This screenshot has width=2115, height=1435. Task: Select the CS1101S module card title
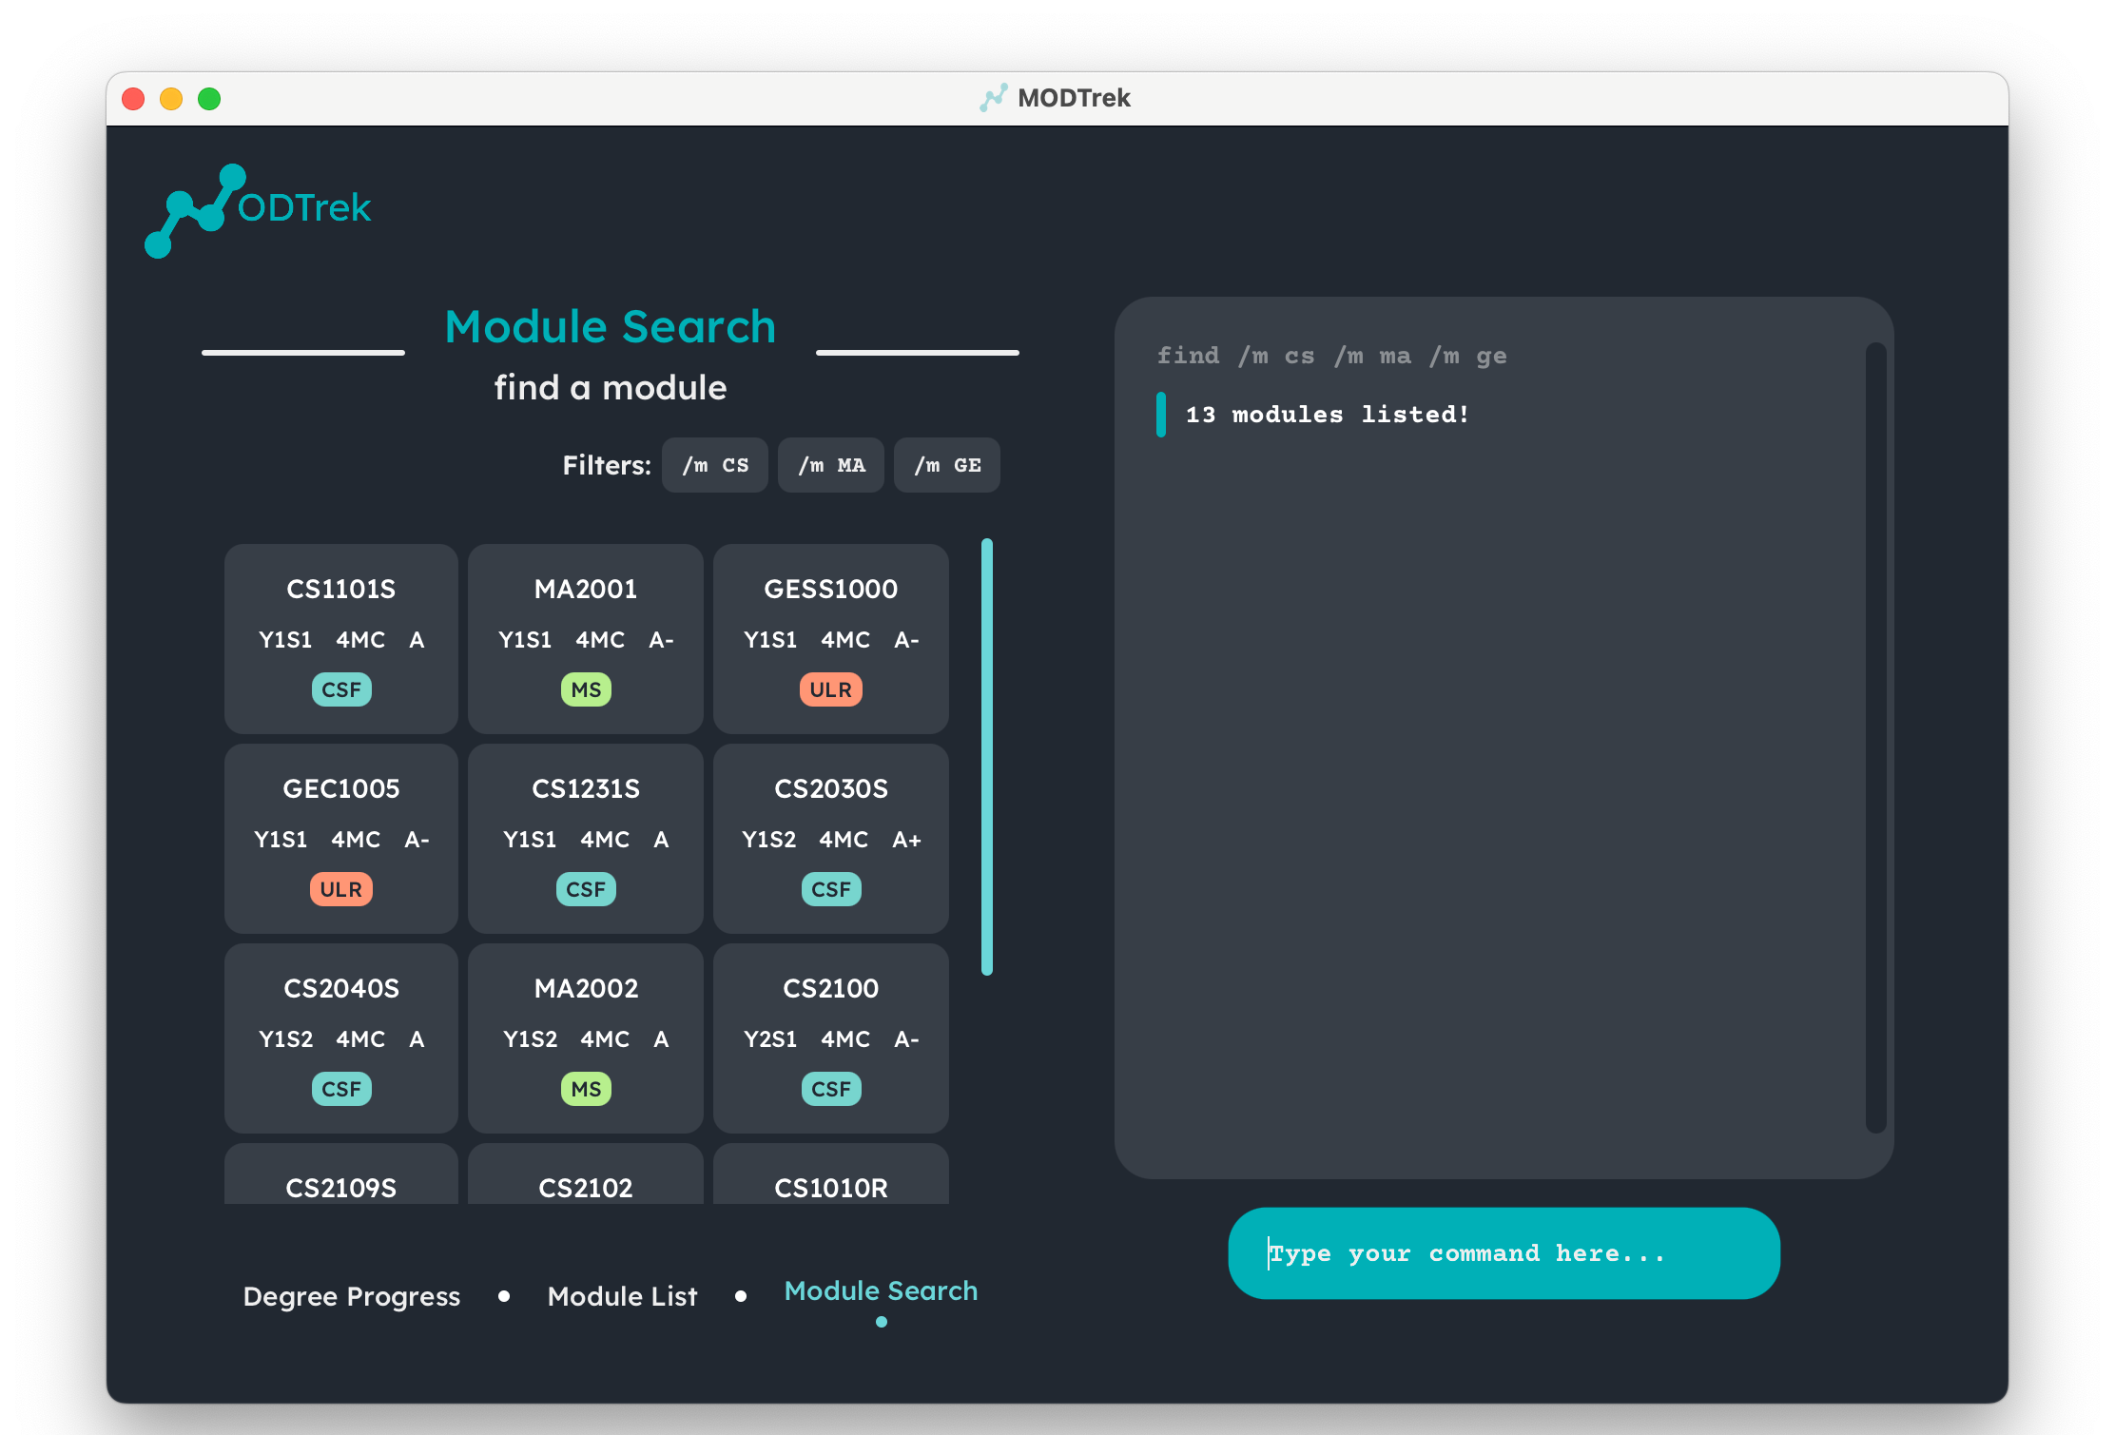coord(341,590)
